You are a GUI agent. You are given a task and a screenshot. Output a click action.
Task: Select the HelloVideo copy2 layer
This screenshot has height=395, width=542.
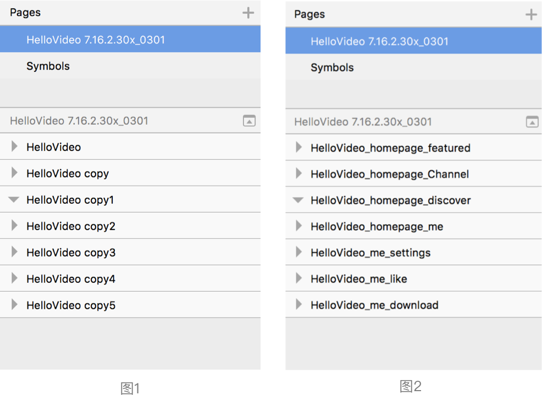pyautogui.click(x=71, y=226)
